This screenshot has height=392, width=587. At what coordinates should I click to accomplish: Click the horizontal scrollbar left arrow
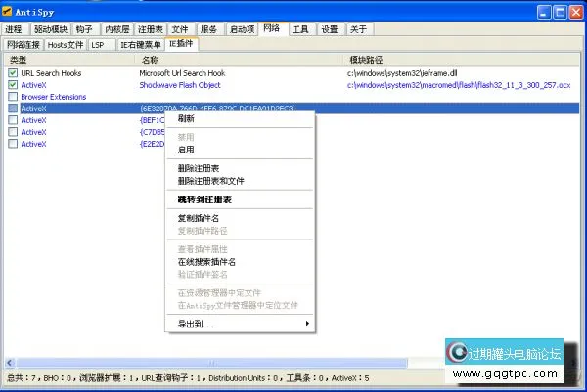(10, 363)
